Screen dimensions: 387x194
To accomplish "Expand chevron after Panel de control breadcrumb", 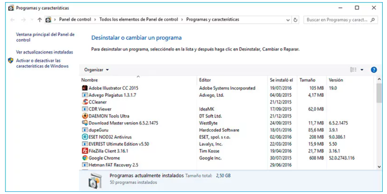I will (95, 19).
